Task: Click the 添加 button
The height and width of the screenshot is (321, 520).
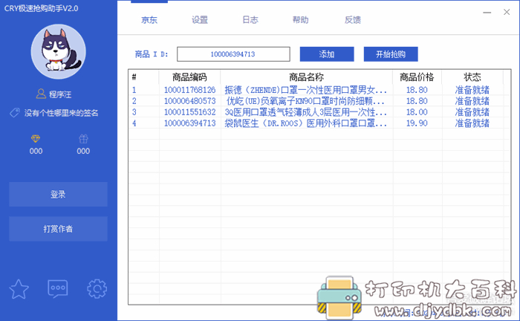Action: (x=327, y=54)
